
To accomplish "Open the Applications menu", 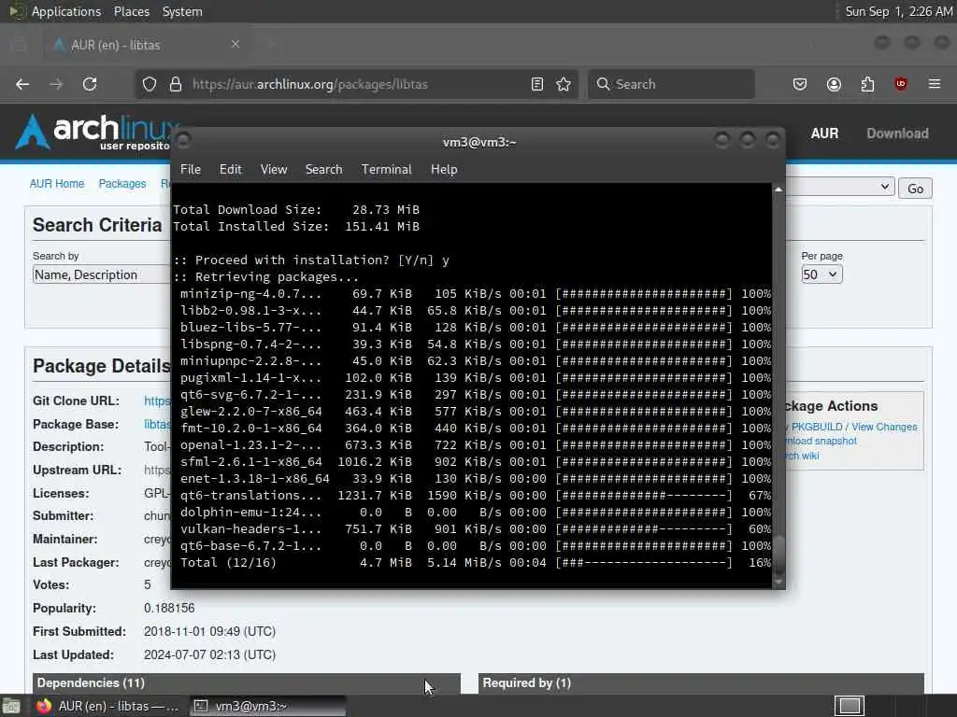I will pos(66,11).
